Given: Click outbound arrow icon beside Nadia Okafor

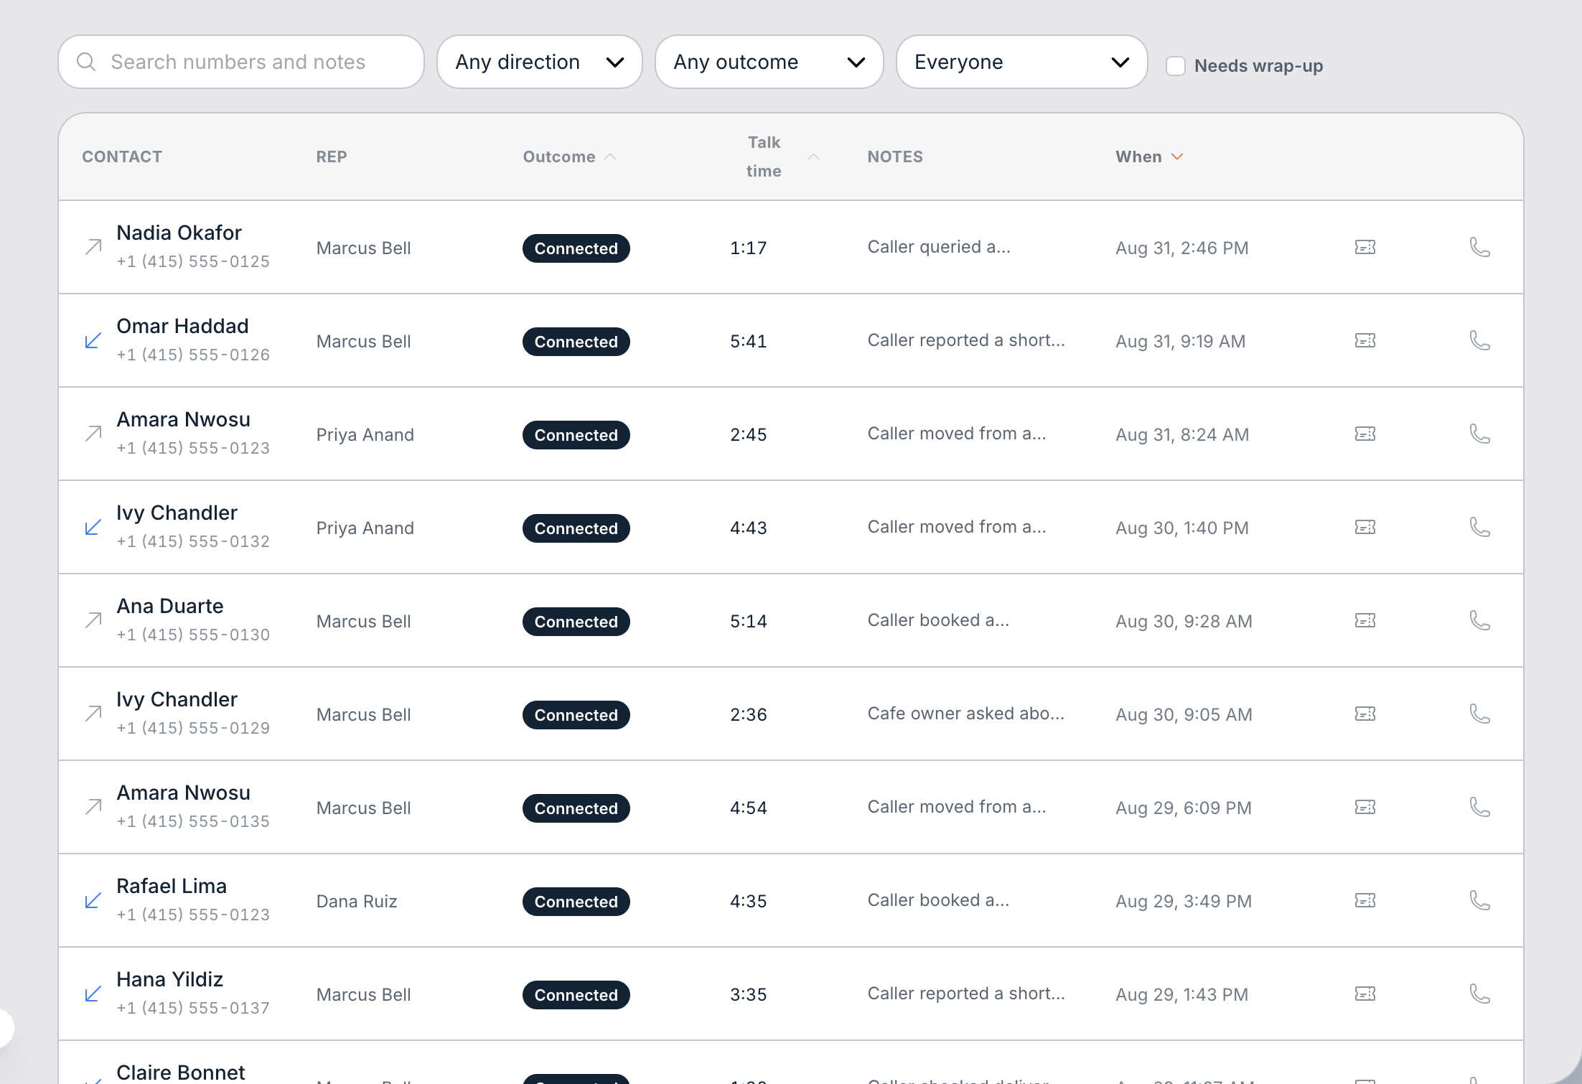Looking at the screenshot, I should pyautogui.click(x=93, y=247).
